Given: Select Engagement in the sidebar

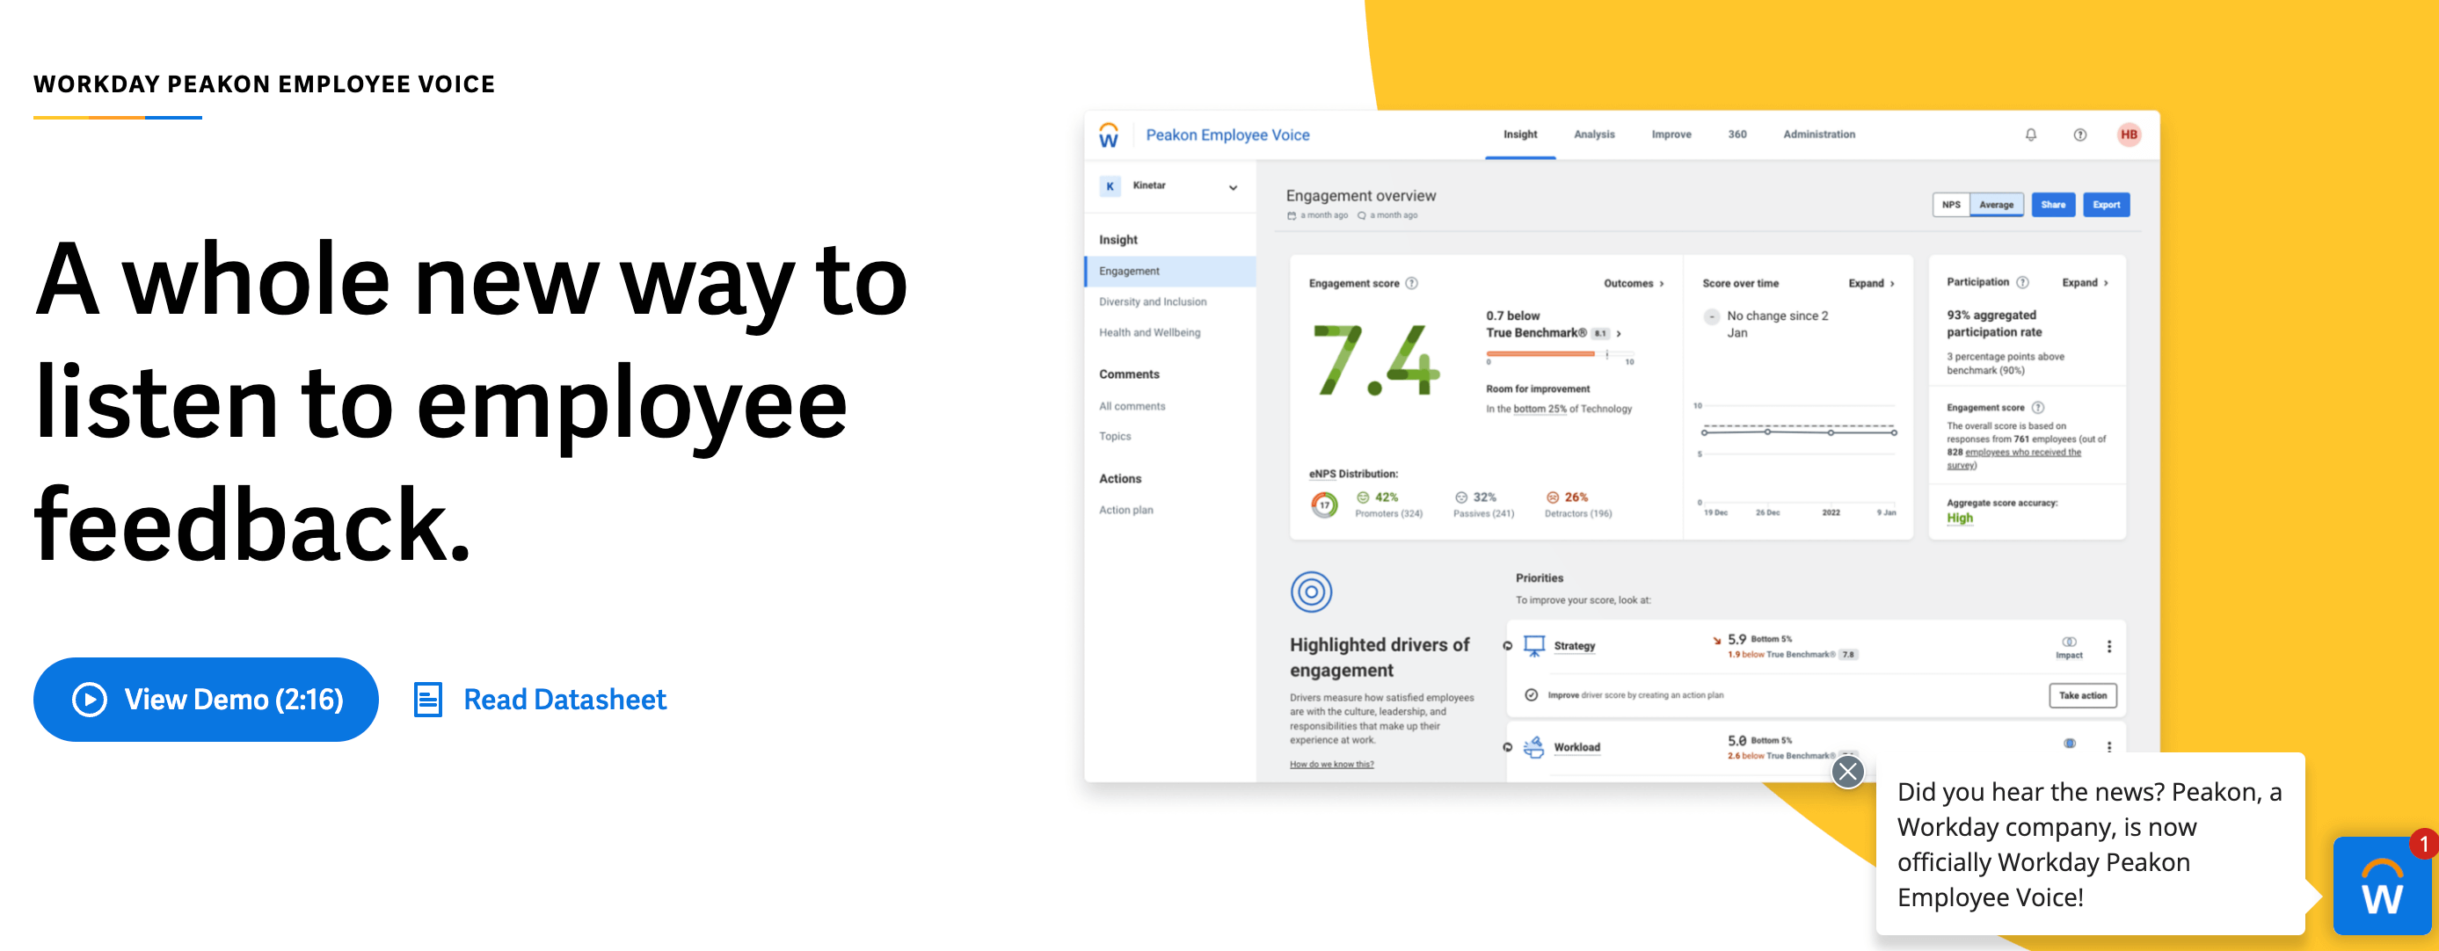Looking at the screenshot, I should (1170, 272).
